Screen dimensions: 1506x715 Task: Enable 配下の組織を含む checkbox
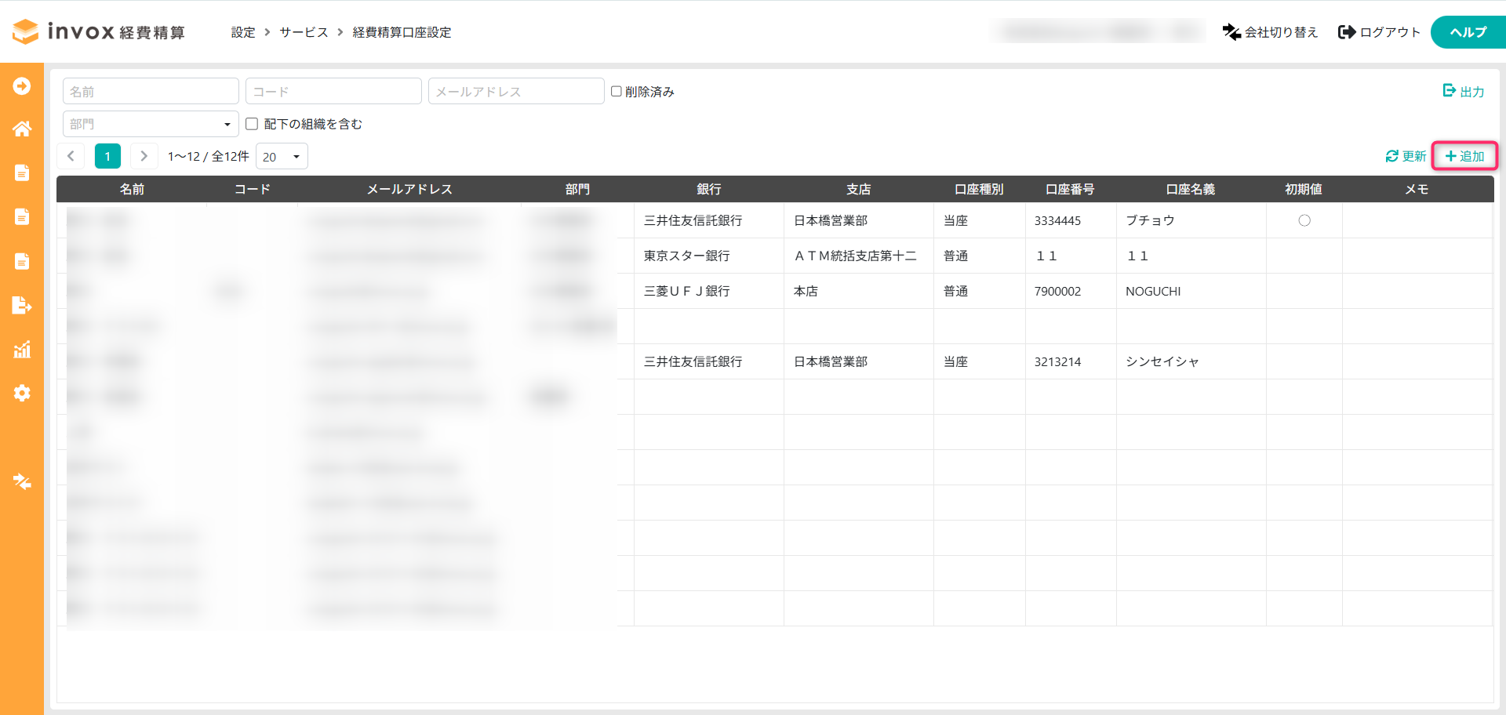point(252,124)
